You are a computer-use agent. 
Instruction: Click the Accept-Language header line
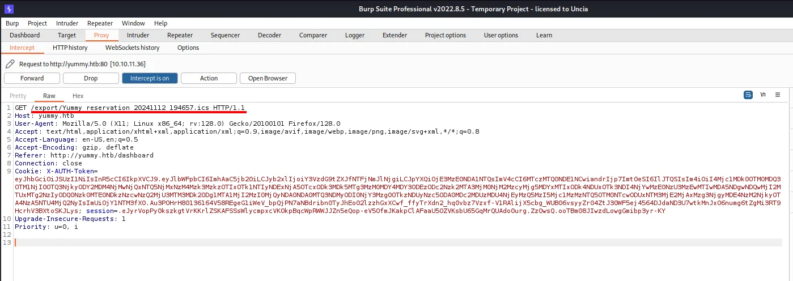coord(77,139)
